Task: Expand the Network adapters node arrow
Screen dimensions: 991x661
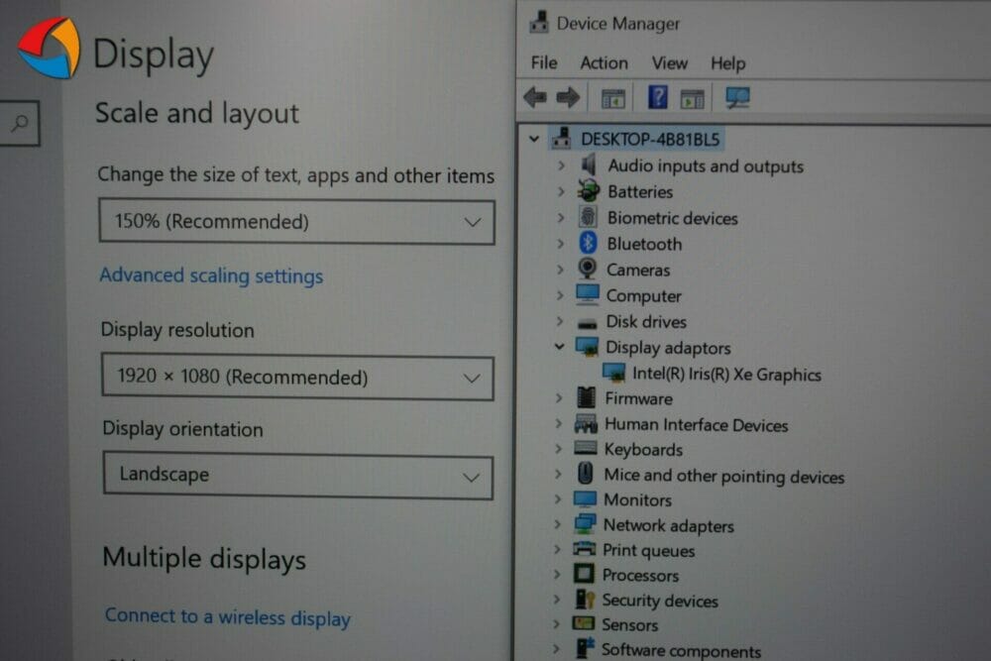Action: pyautogui.click(x=557, y=524)
